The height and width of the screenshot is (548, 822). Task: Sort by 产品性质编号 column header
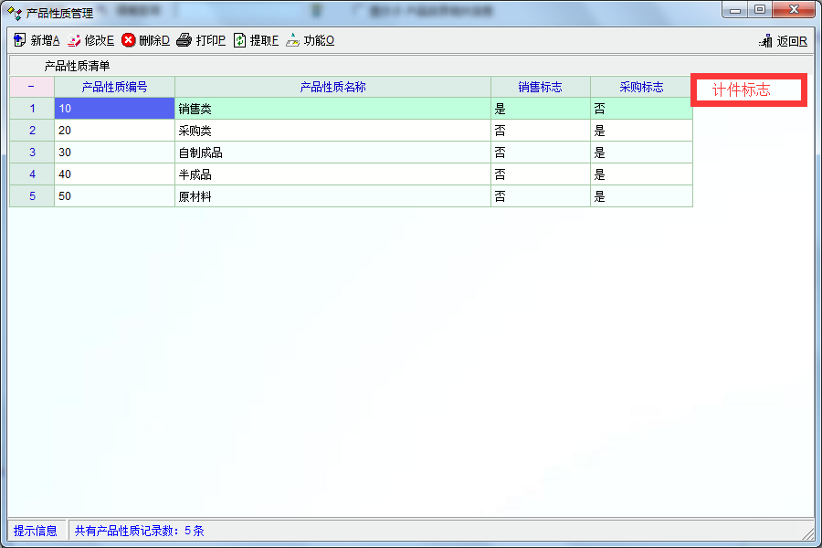click(x=114, y=87)
